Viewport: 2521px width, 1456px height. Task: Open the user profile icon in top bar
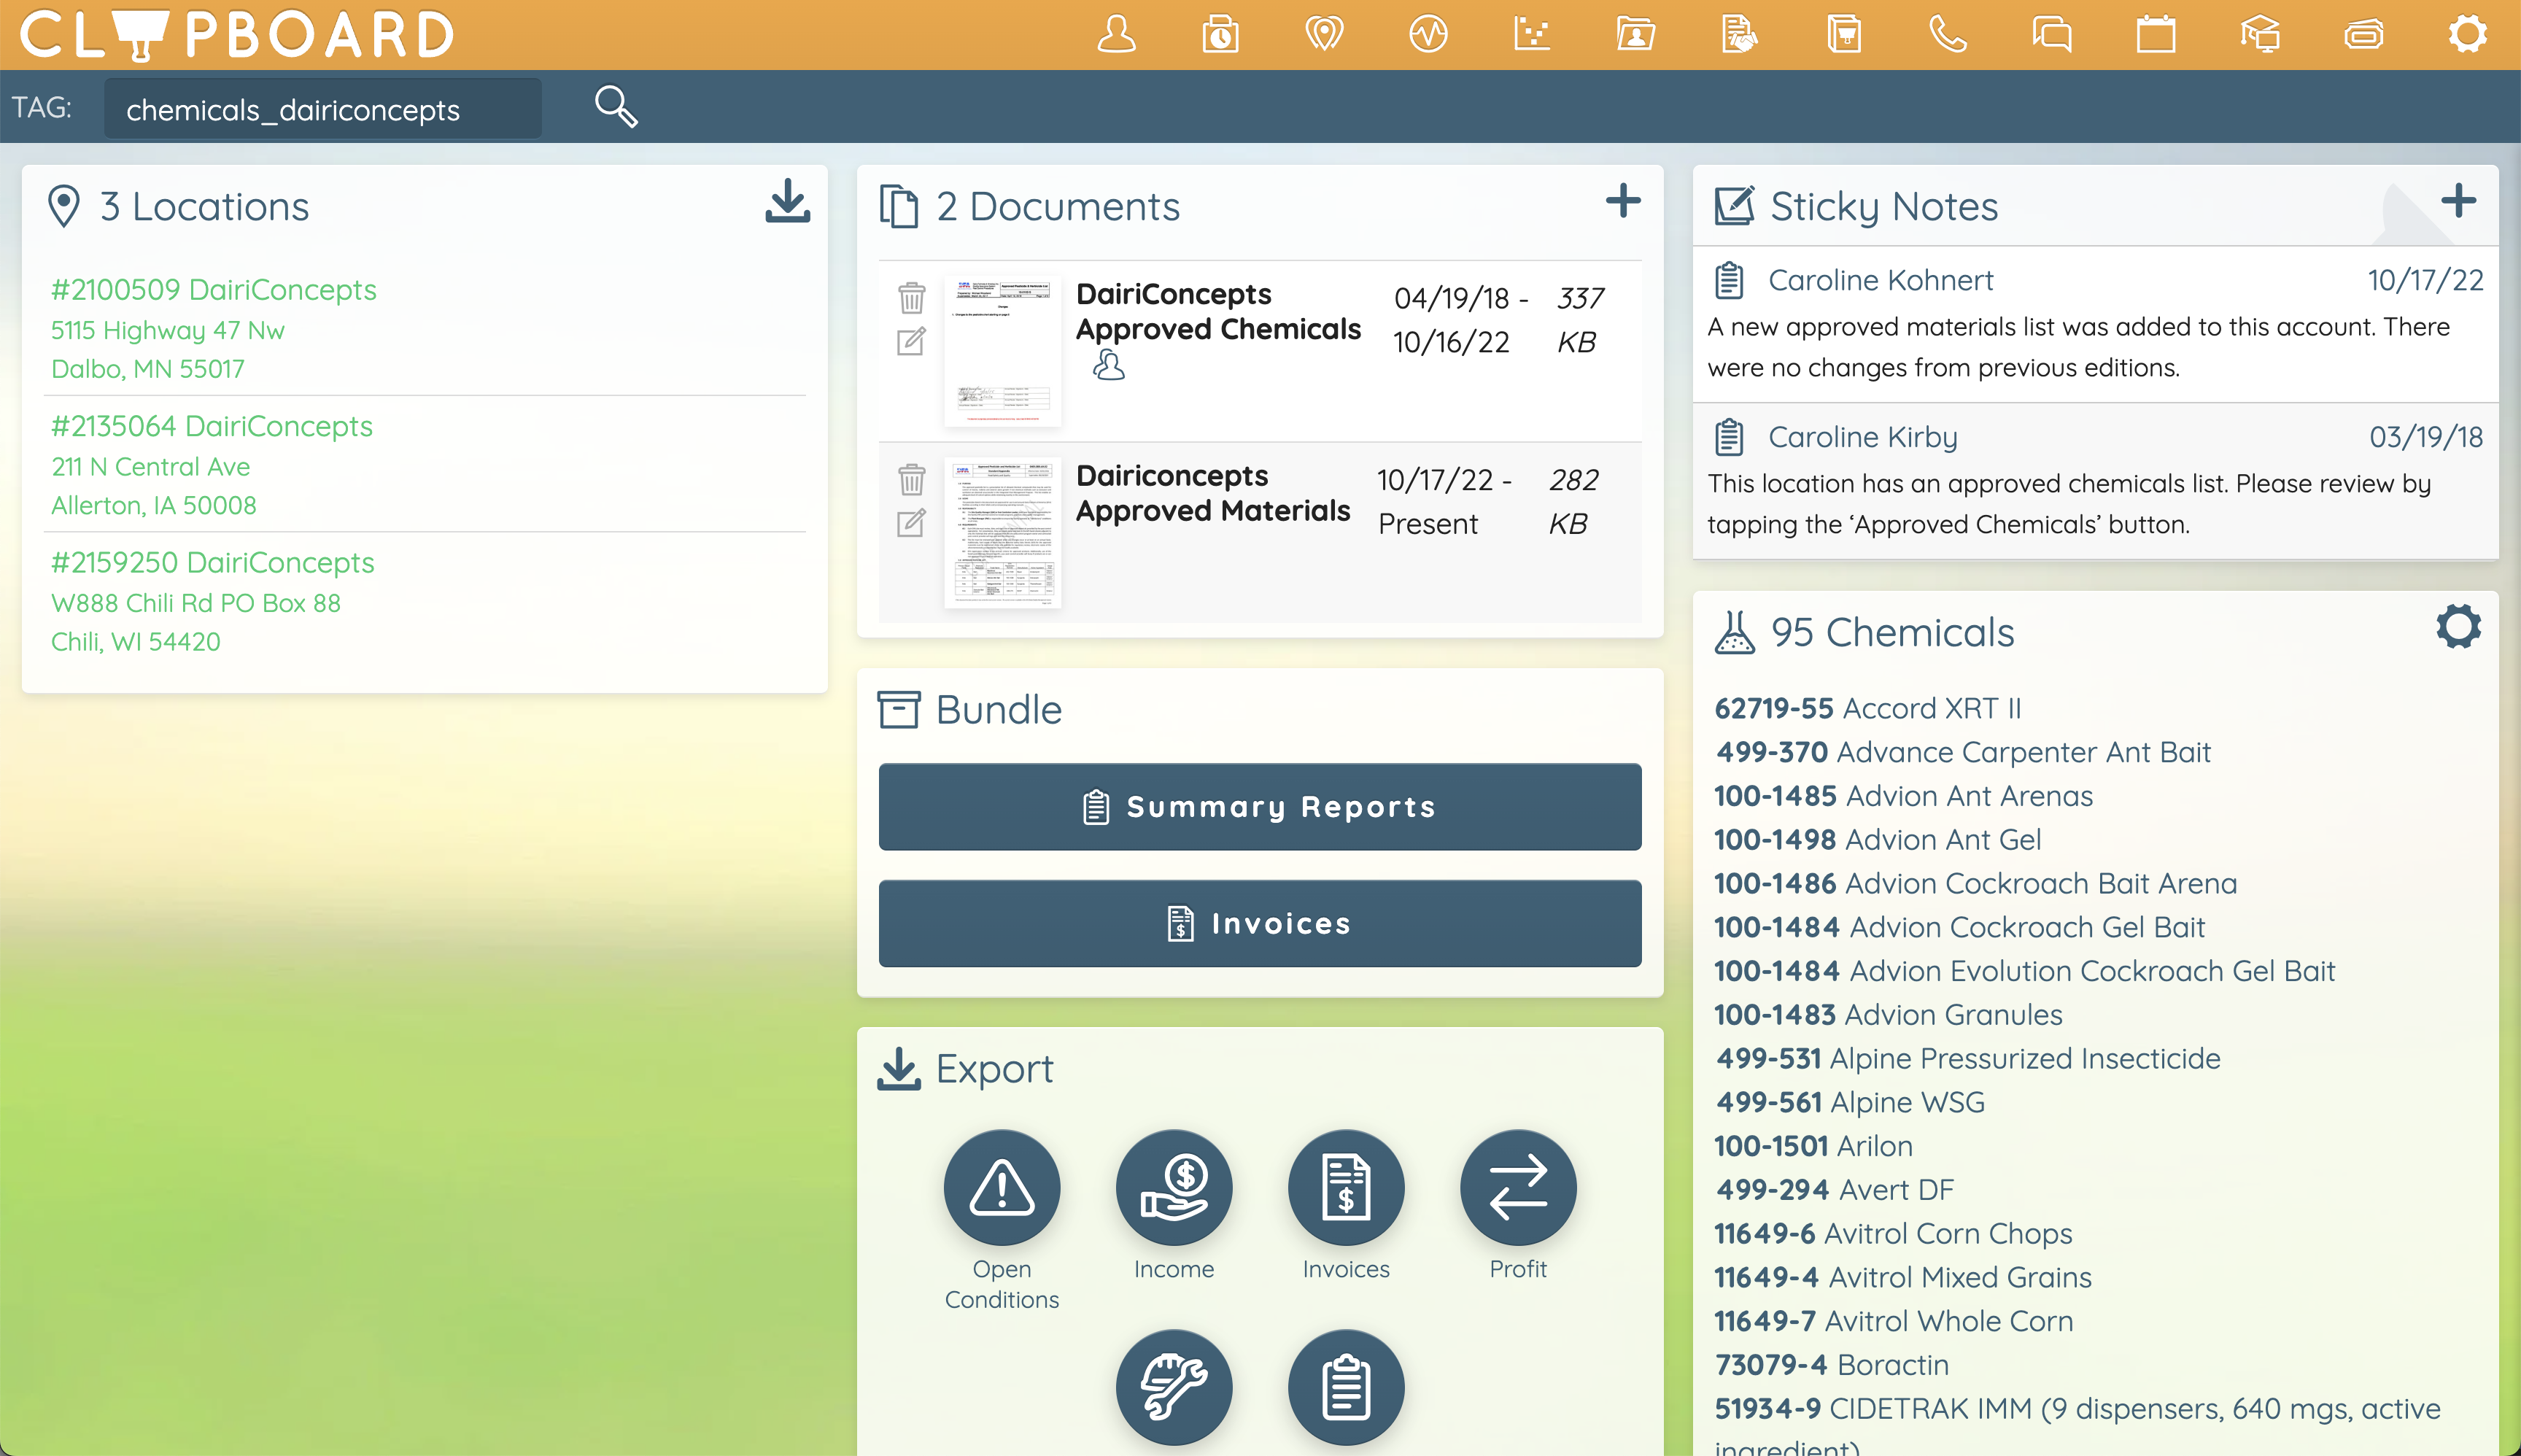pyautogui.click(x=1116, y=34)
